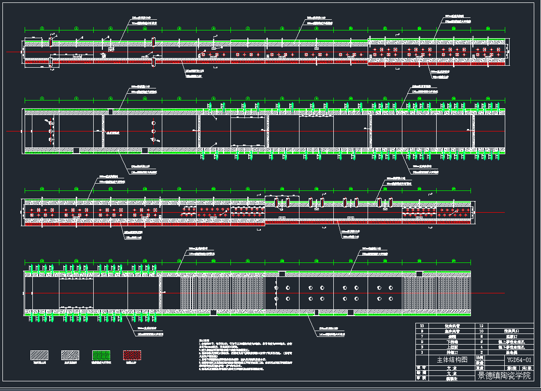
Task: Click the leftmost green pipe fitting atop bottom view
Action: pos(32,267)
